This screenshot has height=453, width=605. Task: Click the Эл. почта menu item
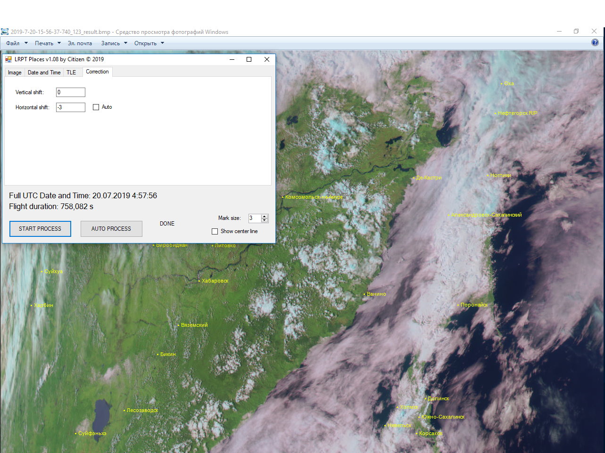click(x=80, y=43)
